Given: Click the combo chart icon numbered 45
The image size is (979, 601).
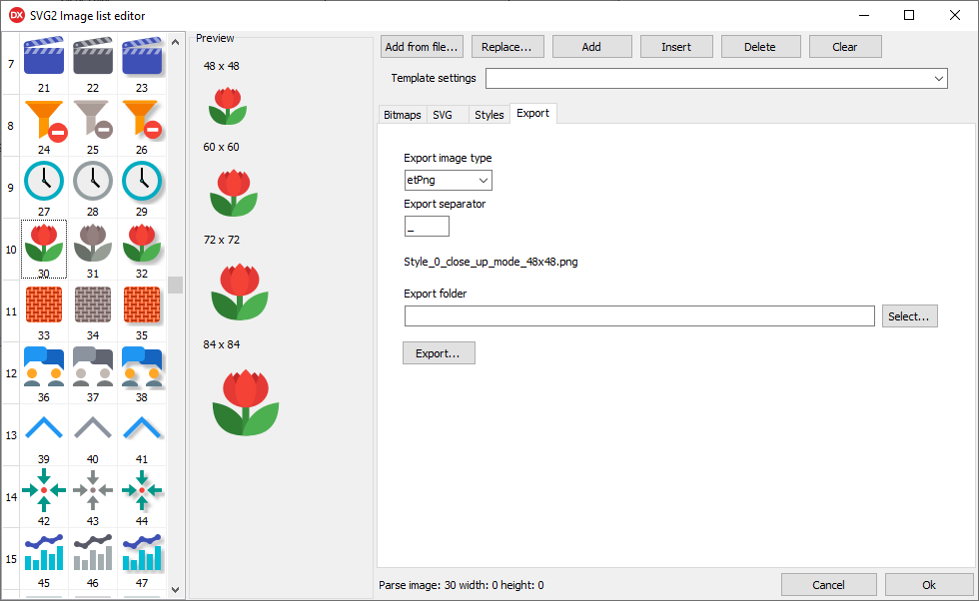Looking at the screenshot, I should 44,552.
